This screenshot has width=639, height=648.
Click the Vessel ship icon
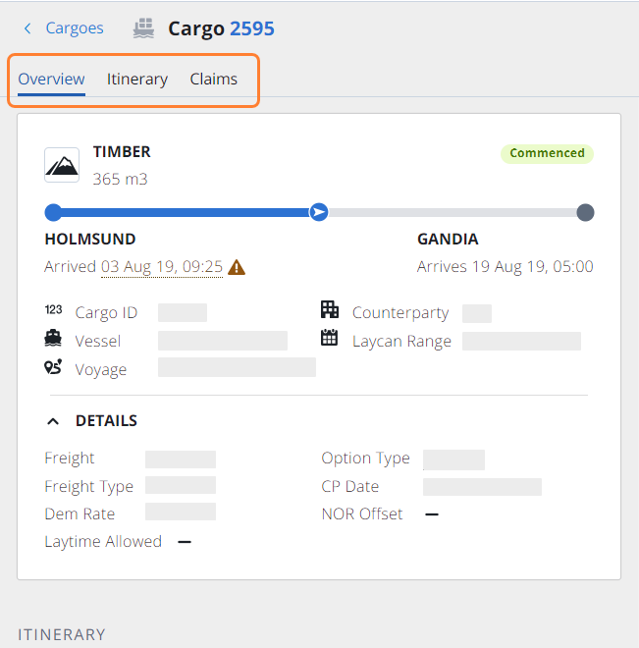tap(53, 338)
